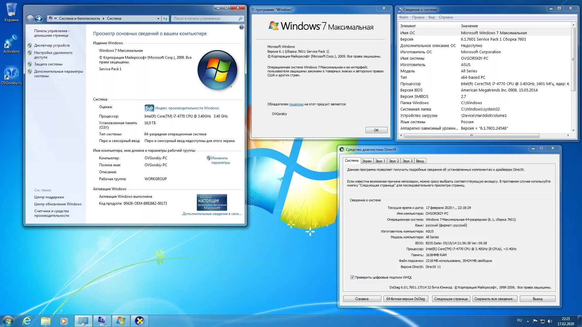Switch to the Экран tab in DirectX
The image size is (582, 327).
[x=366, y=161]
